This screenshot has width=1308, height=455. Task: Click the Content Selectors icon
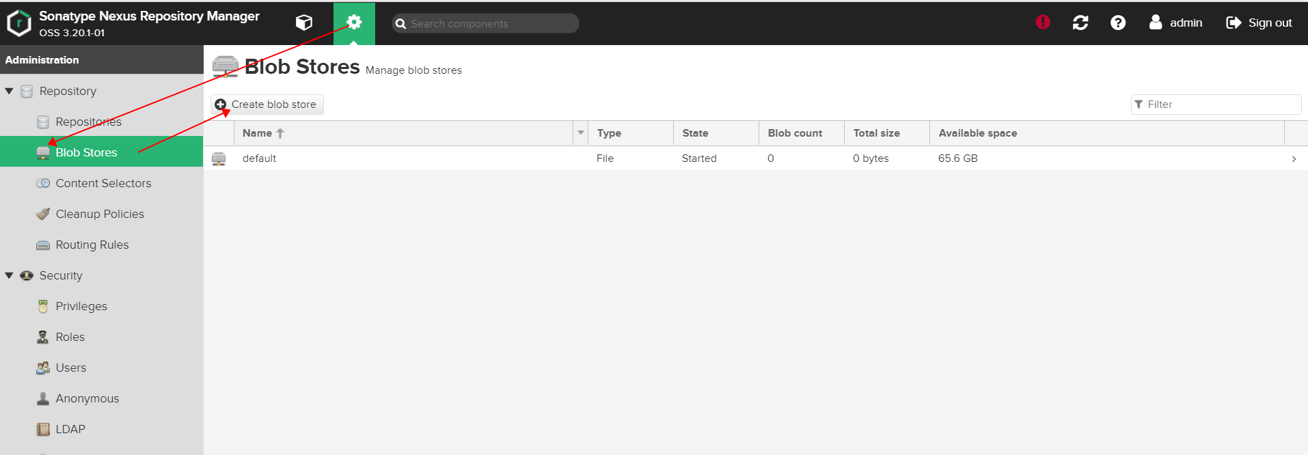tap(43, 183)
